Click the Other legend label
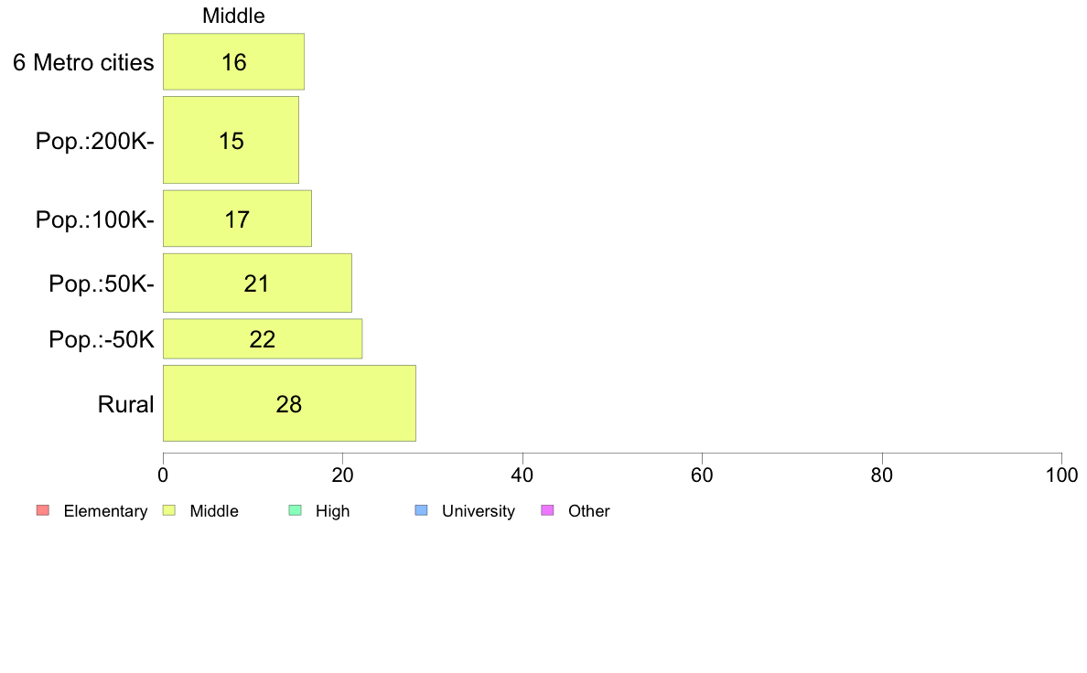Screen dimensions: 1087x673 point(588,511)
